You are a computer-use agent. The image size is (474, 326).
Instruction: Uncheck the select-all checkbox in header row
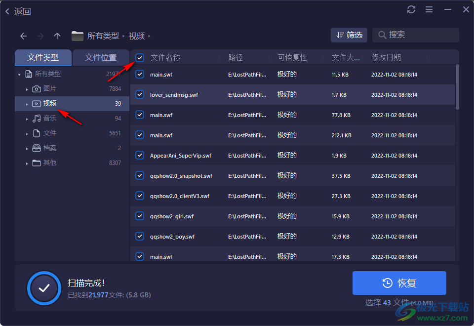point(140,57)
